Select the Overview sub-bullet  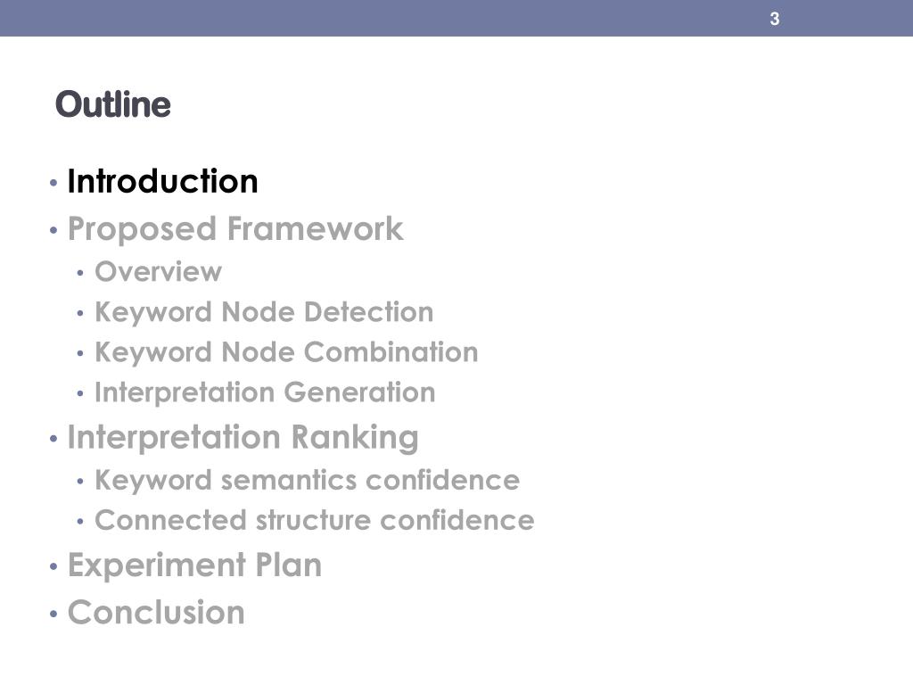pos(159,272)
